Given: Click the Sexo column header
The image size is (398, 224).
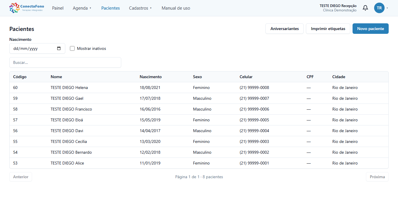Looking at the screenshot, I should coord(197,77).
